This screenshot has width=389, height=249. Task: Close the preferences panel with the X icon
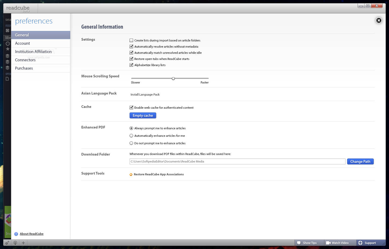click(379, 20)
